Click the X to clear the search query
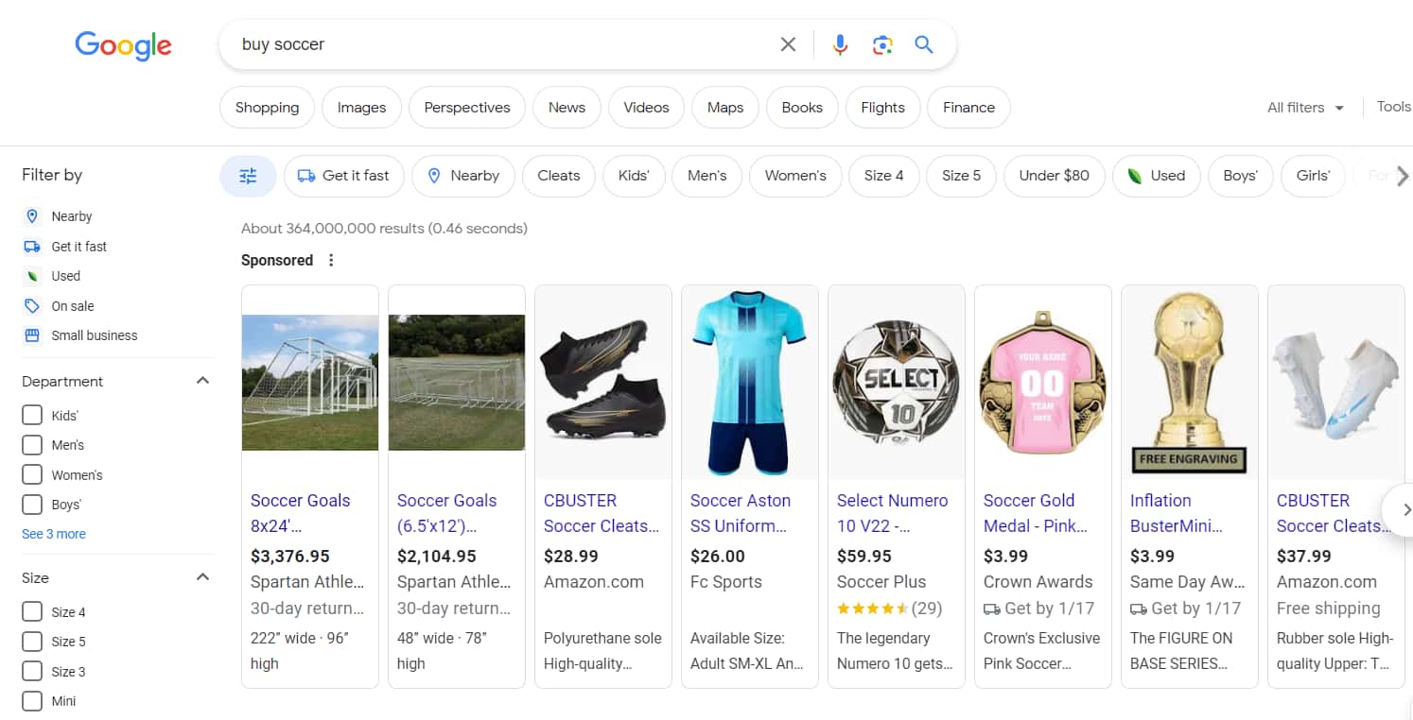 click(788, 43)
